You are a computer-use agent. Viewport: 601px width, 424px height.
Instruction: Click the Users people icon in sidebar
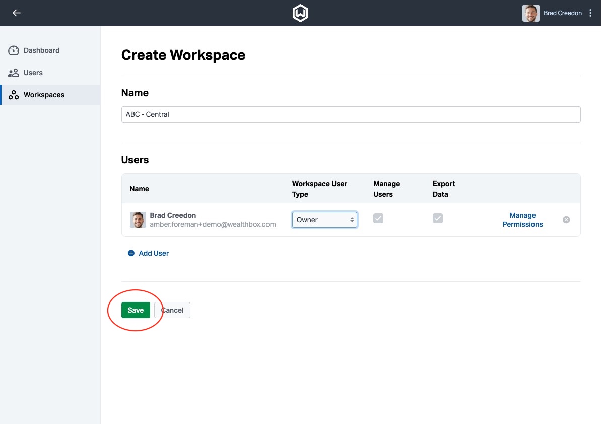pyautogui.click(x=13, y=72)
